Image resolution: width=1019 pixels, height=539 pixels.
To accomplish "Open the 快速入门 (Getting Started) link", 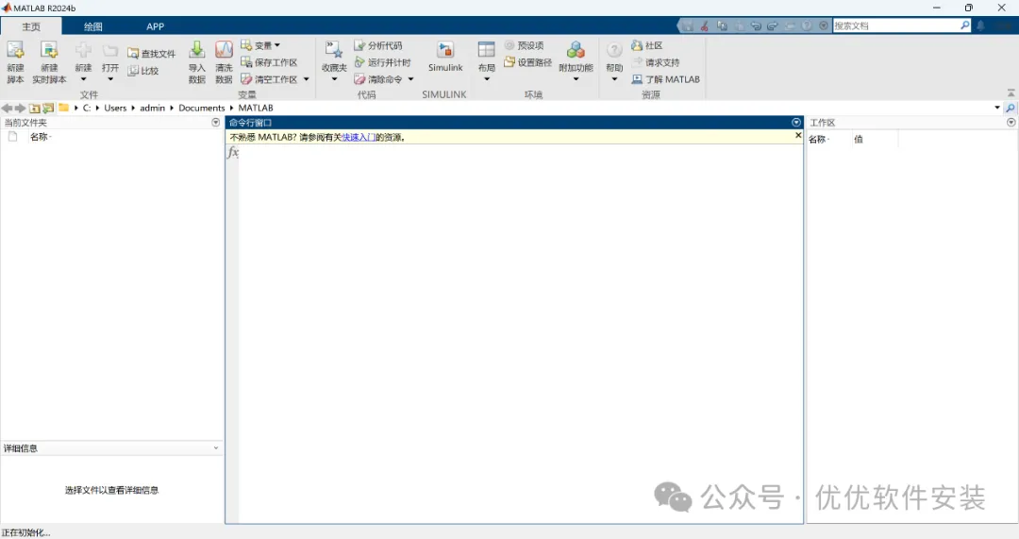I will click(x=359, y=137).
